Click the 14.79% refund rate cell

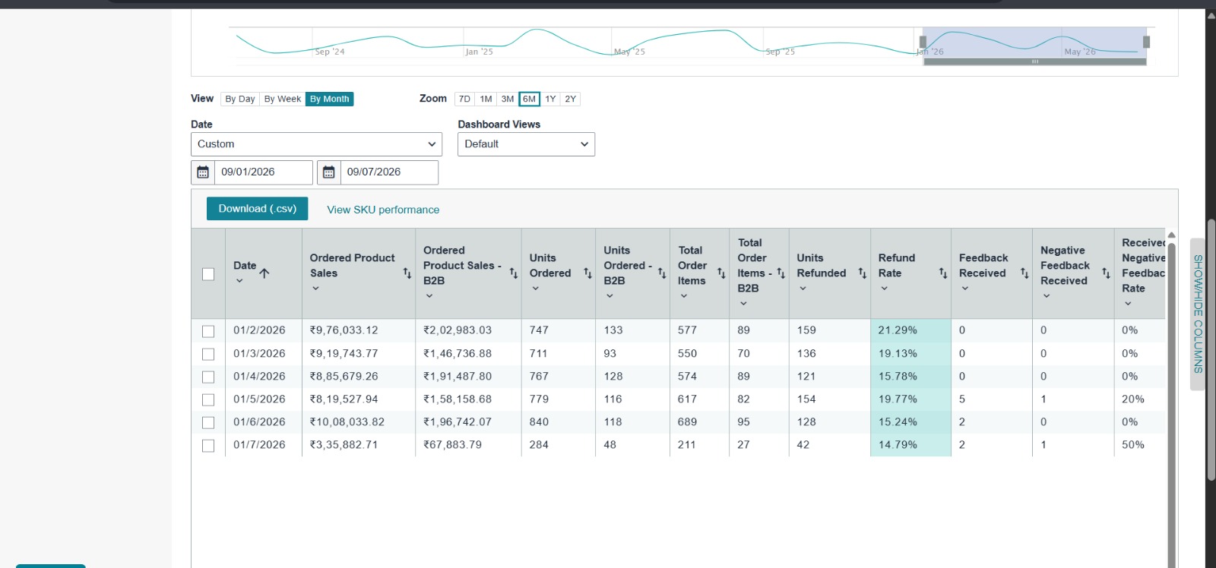(910, 445)
